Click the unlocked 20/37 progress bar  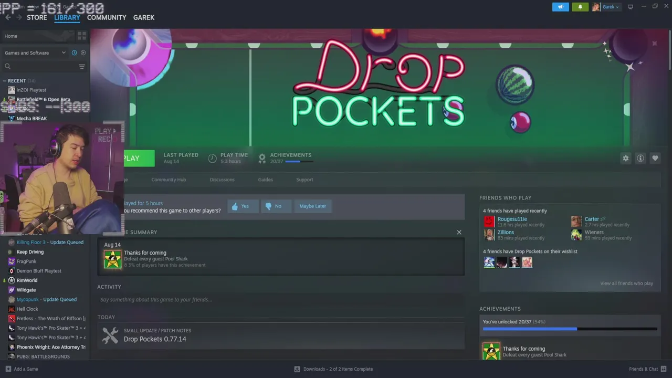point(570,329)
